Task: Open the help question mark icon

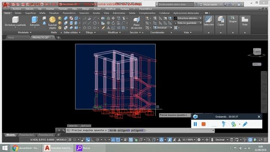Action: 239,4
